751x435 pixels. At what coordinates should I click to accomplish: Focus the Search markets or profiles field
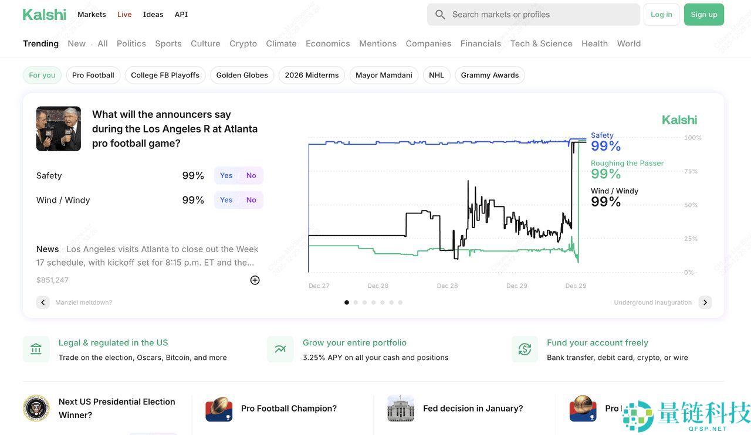[533, 15]
